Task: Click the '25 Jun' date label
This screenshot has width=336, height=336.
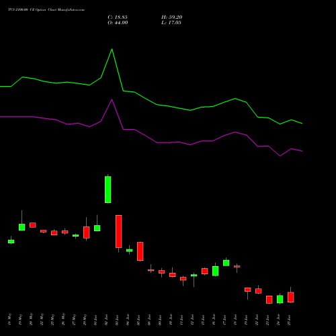Action: (289, 320)
